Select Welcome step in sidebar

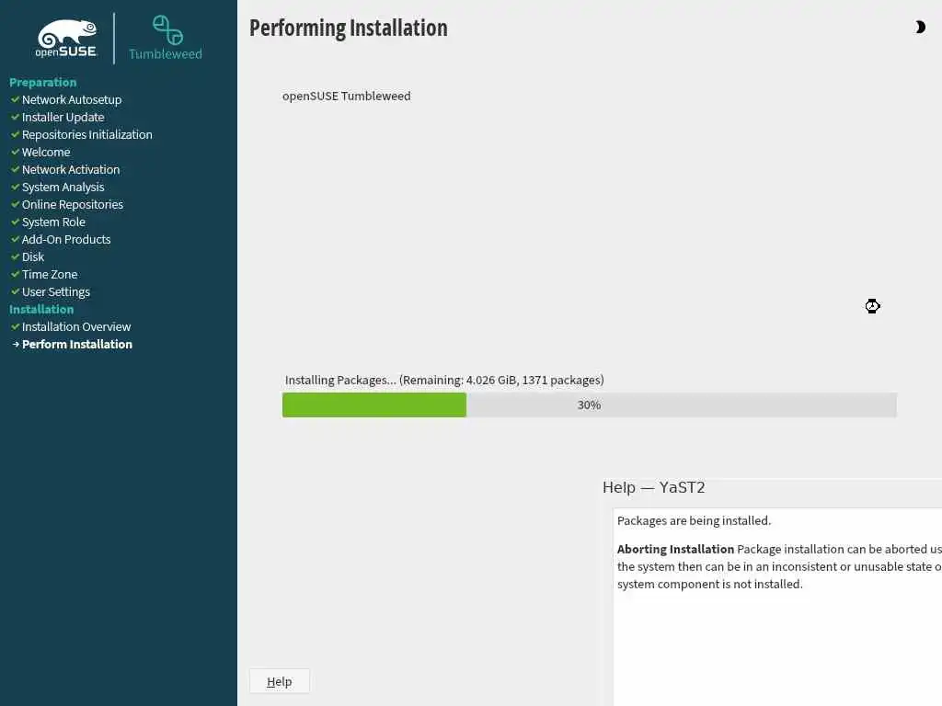[46, 152]
